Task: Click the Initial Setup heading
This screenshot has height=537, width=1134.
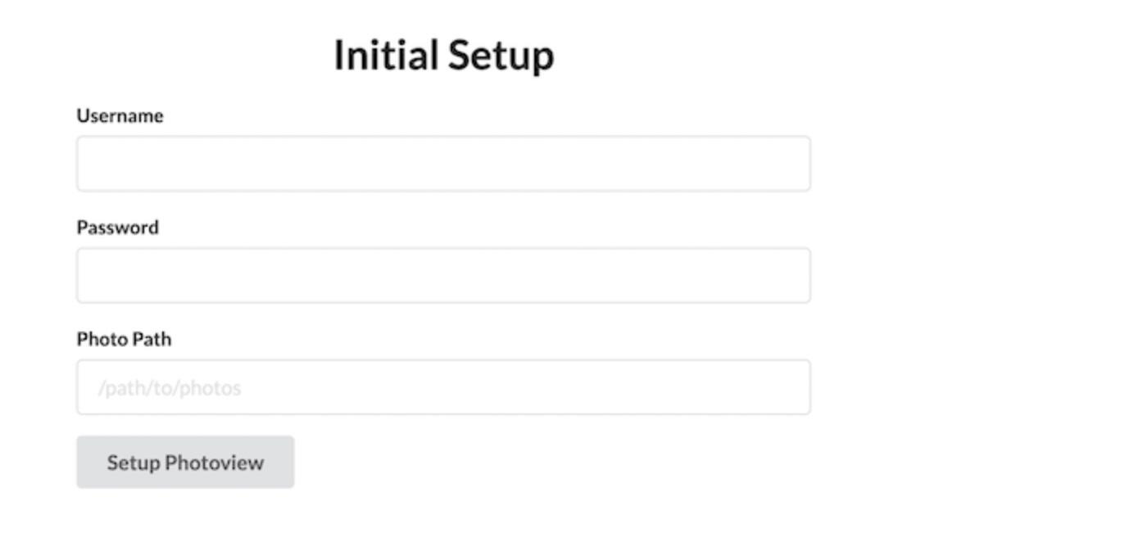Action: 443,56
